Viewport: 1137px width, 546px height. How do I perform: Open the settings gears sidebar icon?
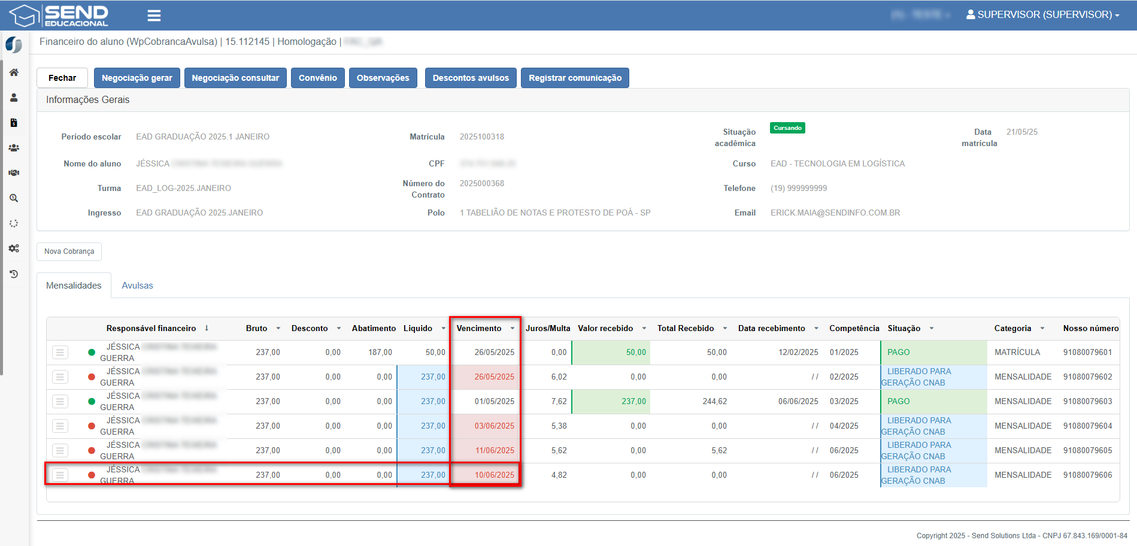[x=14, y=248]
